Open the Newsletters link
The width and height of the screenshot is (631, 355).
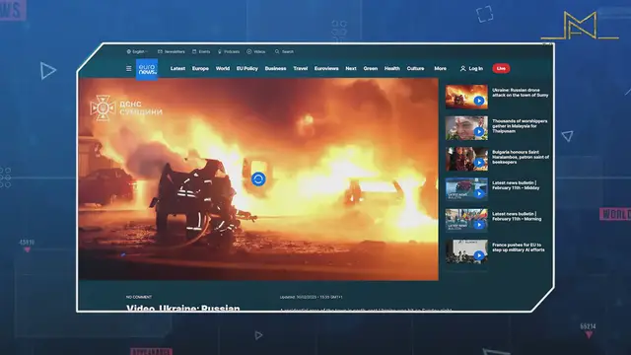(x=171, y=52)
